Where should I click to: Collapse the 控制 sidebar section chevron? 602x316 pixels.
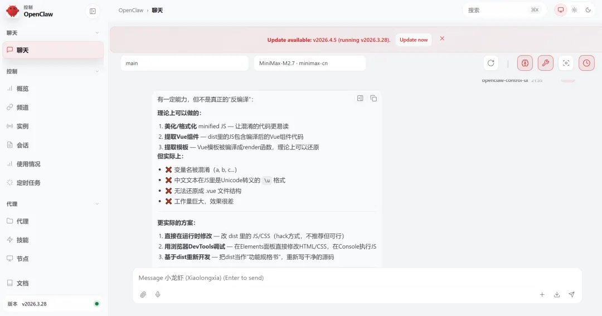[x=97, y=71]
